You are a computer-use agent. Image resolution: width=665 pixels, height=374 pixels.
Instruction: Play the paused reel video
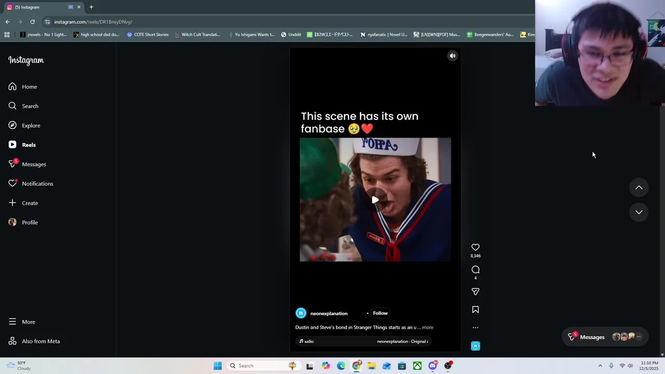tap(375, 199)
